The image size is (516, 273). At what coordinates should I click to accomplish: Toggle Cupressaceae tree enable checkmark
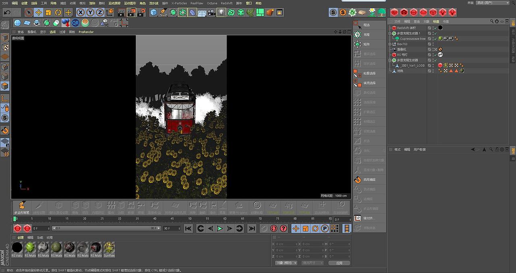click(x=435, y=39)
